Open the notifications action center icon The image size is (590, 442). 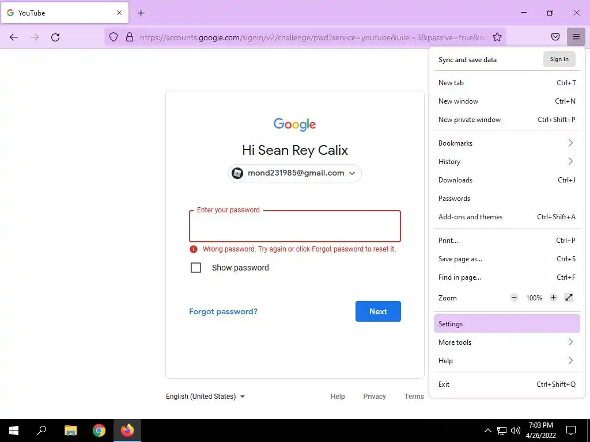pos(571,430)
